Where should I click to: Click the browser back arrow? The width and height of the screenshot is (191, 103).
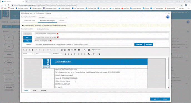(2, 5)
